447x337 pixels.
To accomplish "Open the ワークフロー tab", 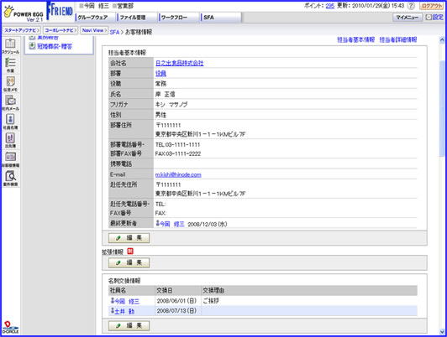I will 178,18.
